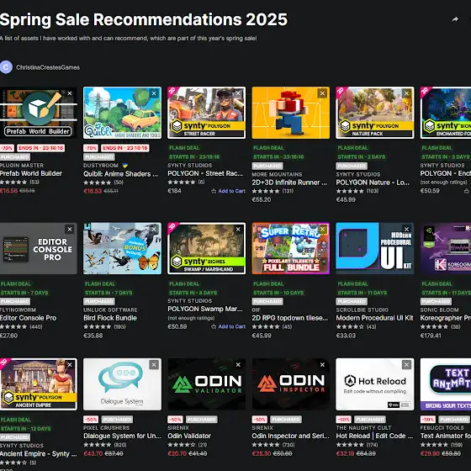This screenshot has height=471, width=471.
Task: Remove Odin Validator with its X icon
Action: [x=238, y=365]
